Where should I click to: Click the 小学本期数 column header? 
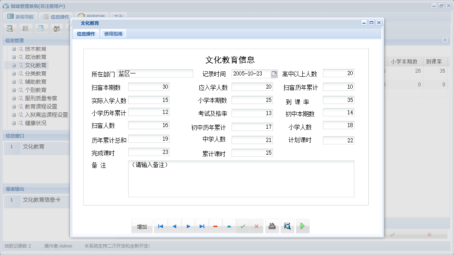pos(404,61)
